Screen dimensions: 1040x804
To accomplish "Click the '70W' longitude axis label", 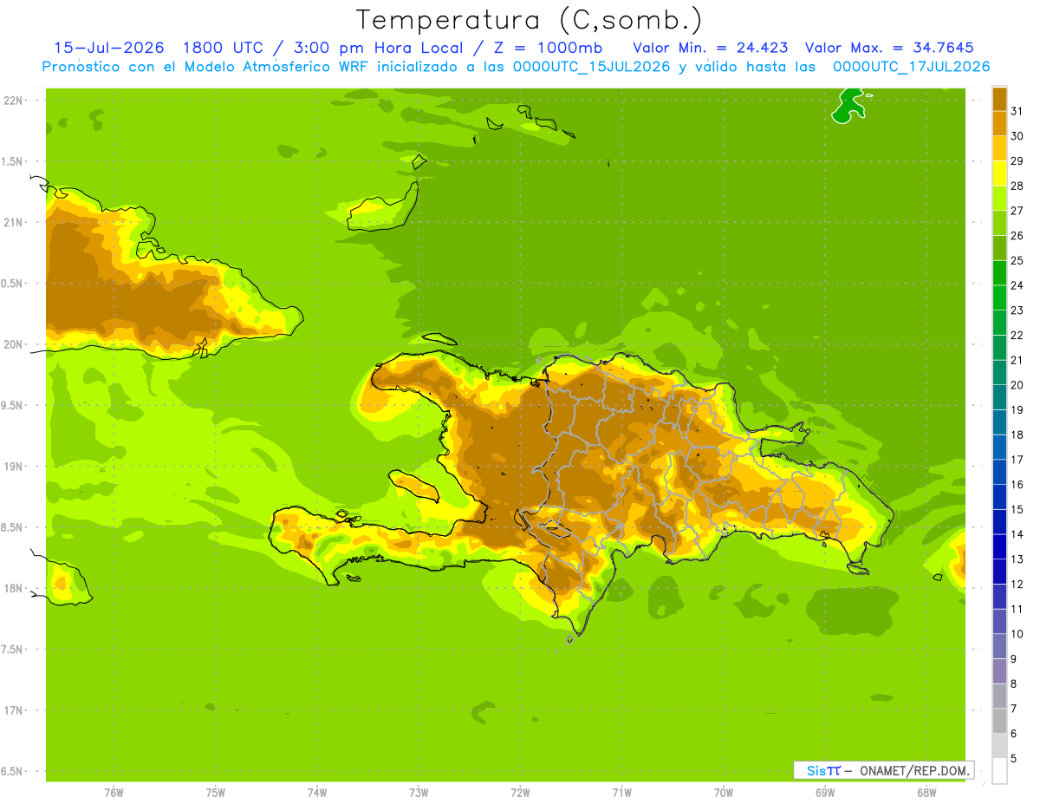I will click(724, 793).
